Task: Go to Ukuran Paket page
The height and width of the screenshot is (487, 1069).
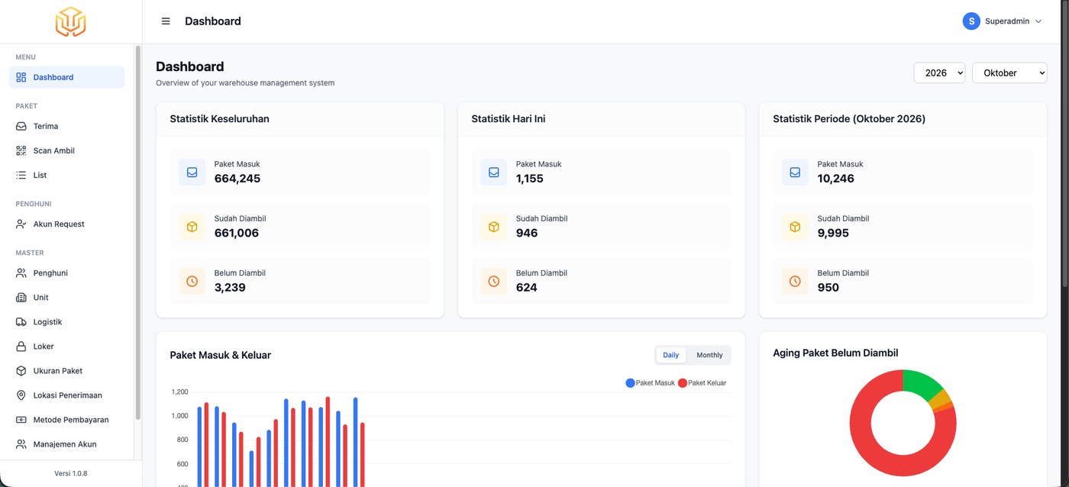Action: [x=66, y=370]
